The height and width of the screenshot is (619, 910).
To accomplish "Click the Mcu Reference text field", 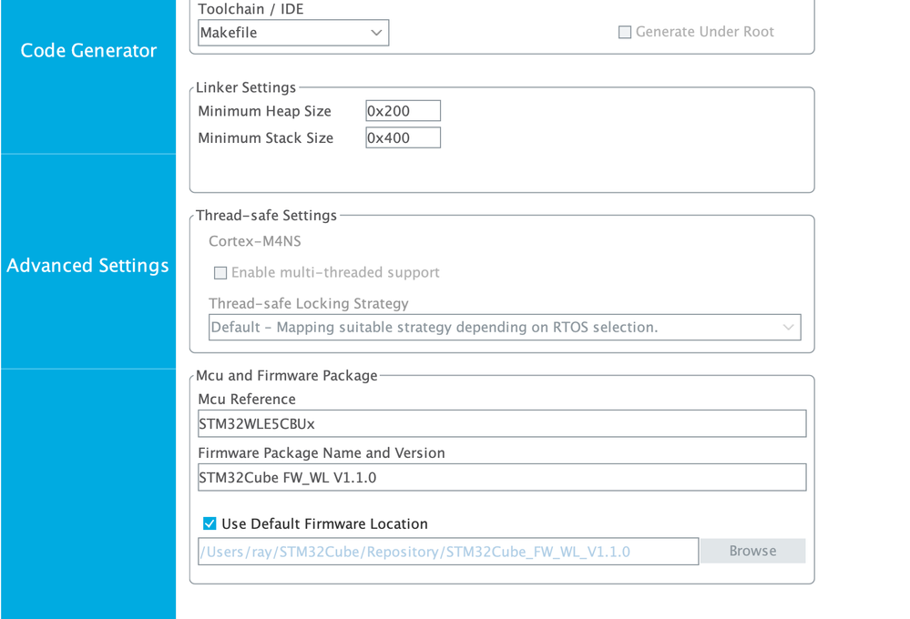I will click(x=502, y=423).
